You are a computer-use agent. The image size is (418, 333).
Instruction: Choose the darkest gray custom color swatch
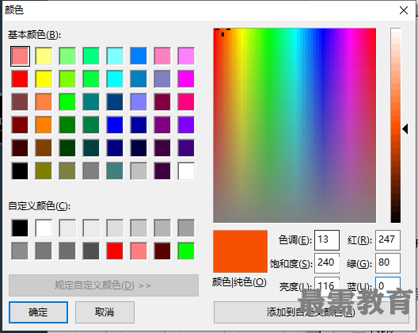(x=91, y=251)
